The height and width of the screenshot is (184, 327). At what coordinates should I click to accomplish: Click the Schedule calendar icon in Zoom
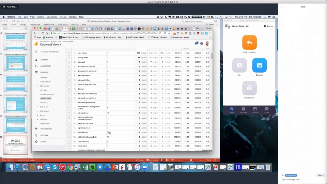tap(260, 65)
